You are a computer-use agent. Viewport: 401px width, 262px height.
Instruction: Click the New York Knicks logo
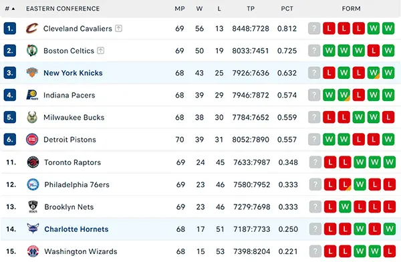(32, 73)
